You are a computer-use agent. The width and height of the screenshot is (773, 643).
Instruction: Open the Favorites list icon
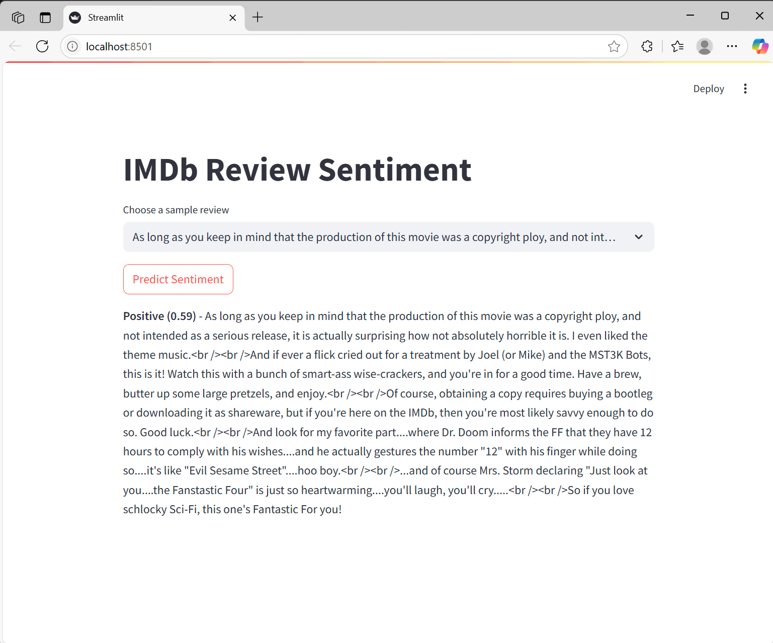pyautogui.click(x=677, y=46)
